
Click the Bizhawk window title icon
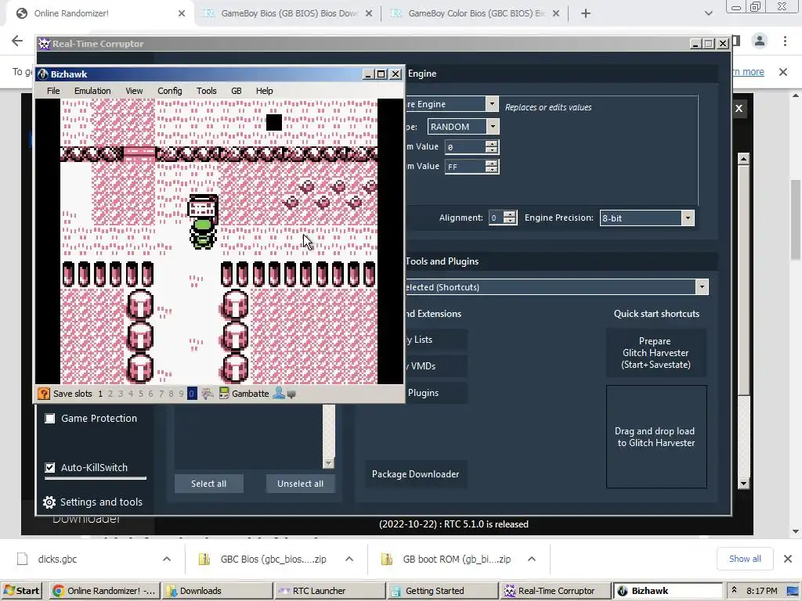[43, 74]
